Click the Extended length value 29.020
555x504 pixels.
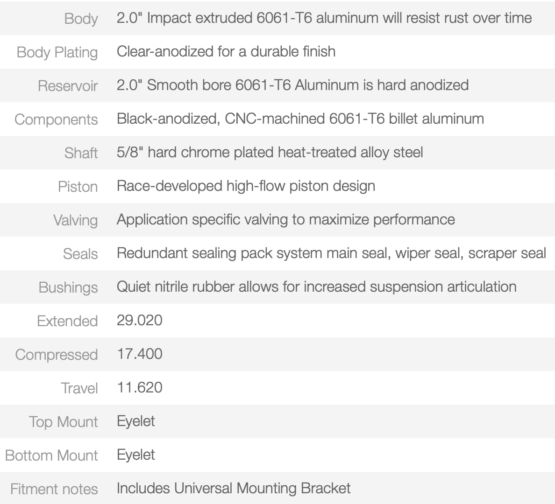coord(140,321)
